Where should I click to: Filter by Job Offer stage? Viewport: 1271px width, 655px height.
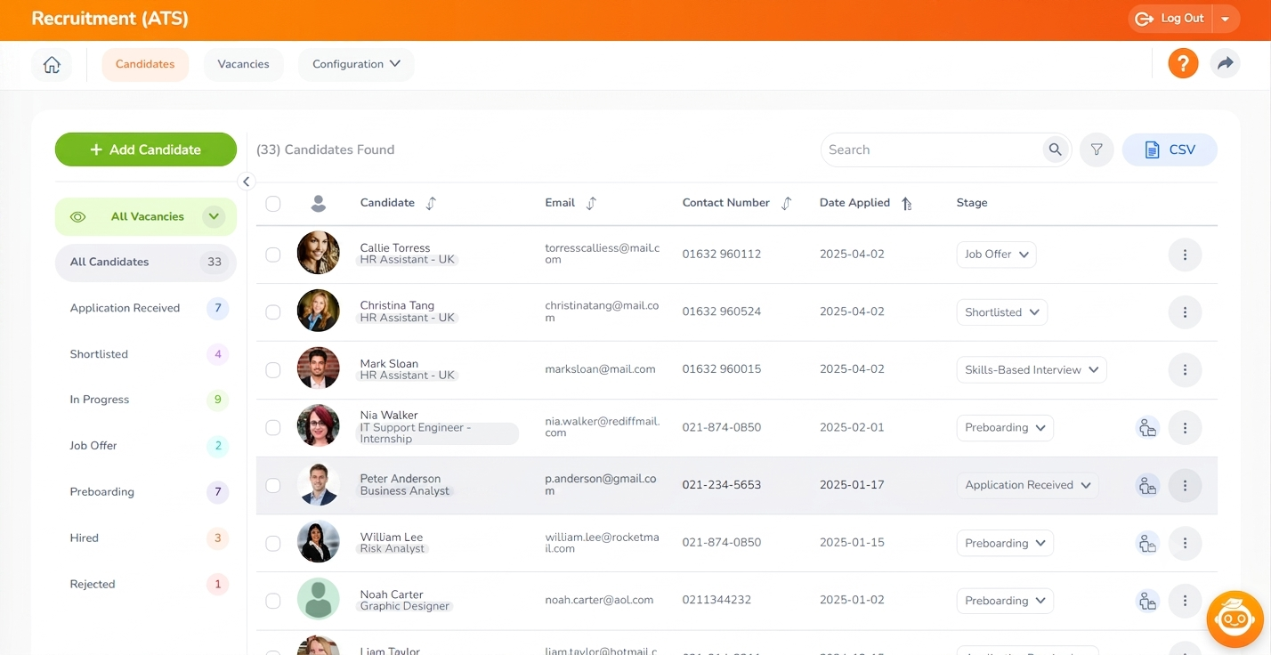point(146,446)
